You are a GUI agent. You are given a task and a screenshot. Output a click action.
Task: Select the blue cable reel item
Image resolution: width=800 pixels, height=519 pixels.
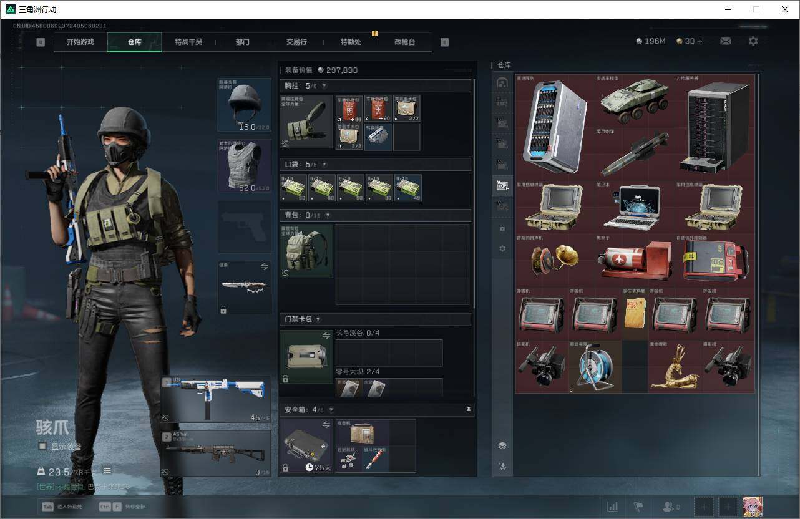coord(595,367)
